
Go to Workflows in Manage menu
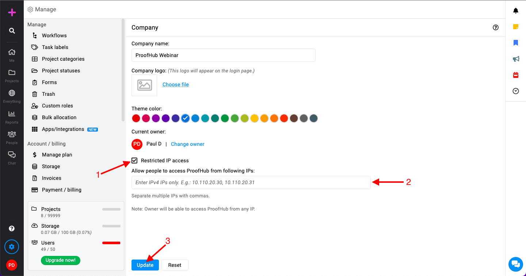coord(54,35)
